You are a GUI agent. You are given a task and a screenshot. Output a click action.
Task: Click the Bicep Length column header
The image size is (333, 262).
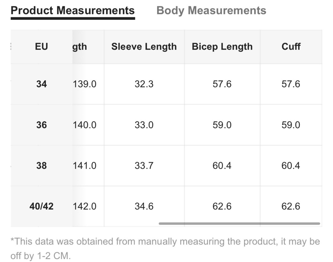tap(222, 47)
